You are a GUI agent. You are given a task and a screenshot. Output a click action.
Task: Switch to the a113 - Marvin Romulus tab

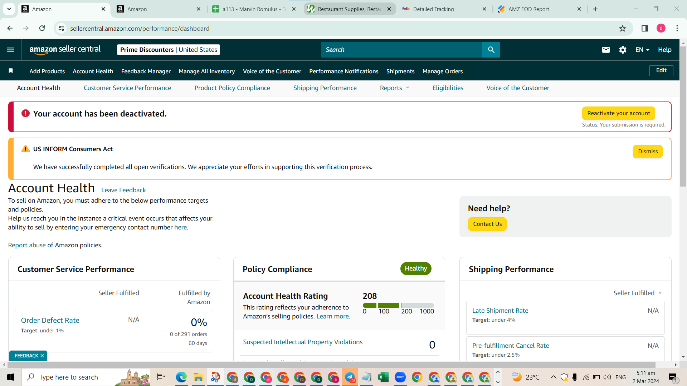tap(254, 9)
